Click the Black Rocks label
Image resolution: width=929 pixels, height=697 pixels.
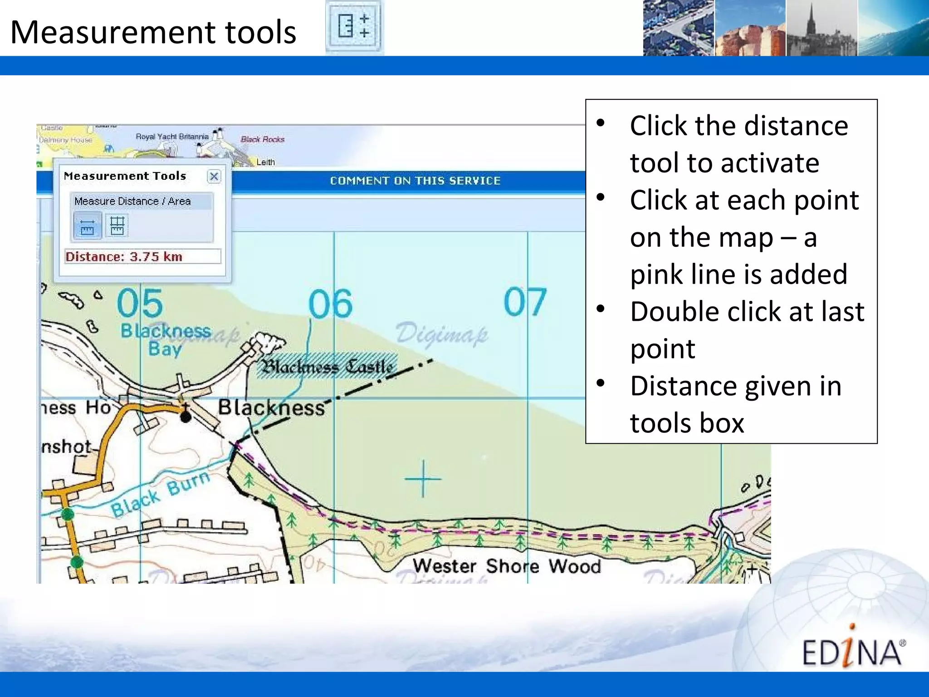[x=263, y=139]
